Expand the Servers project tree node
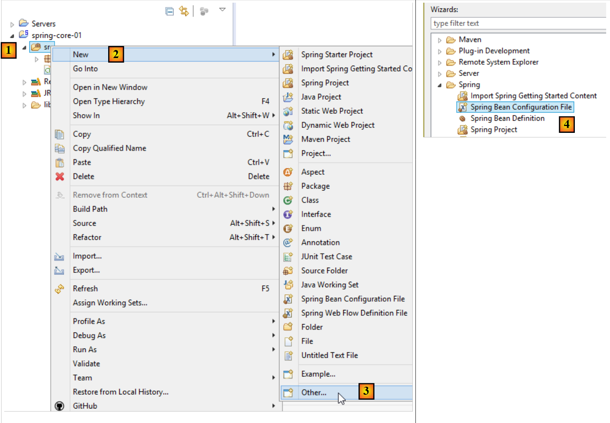Viewport: 610px width, 423px height. pos(12,24)
